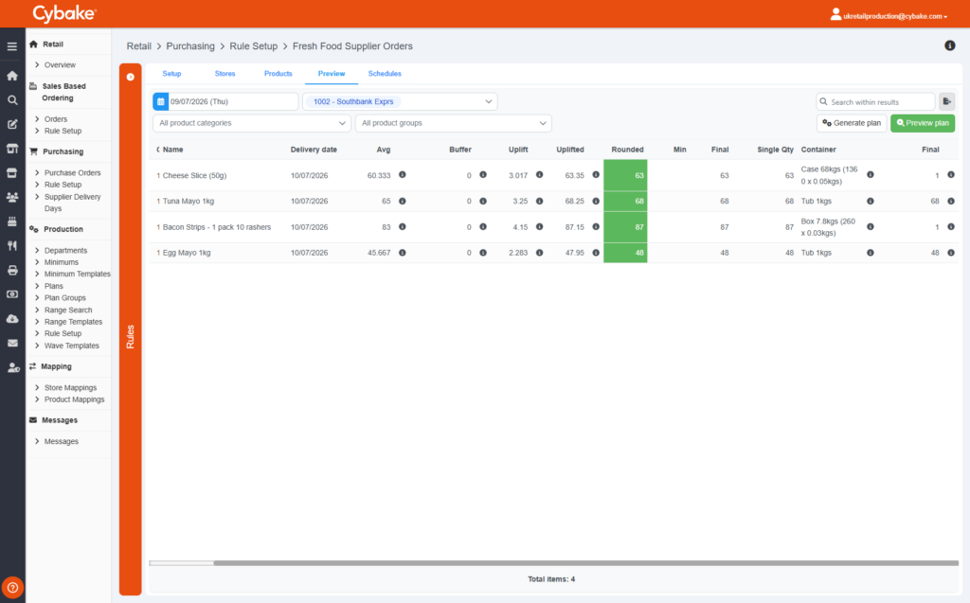970x603 pixels.
Task: Click Avg info icon for Egg Mayo 1kg
Action: coord(402,253)
